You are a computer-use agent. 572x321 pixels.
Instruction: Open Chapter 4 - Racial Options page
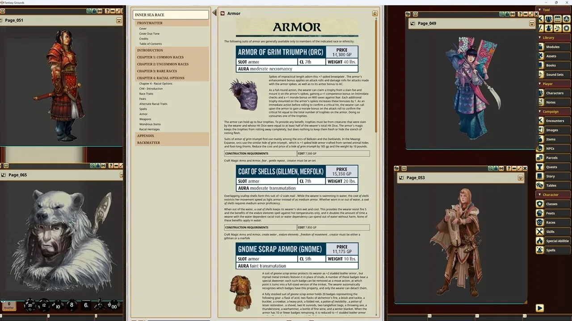point(156,83)
